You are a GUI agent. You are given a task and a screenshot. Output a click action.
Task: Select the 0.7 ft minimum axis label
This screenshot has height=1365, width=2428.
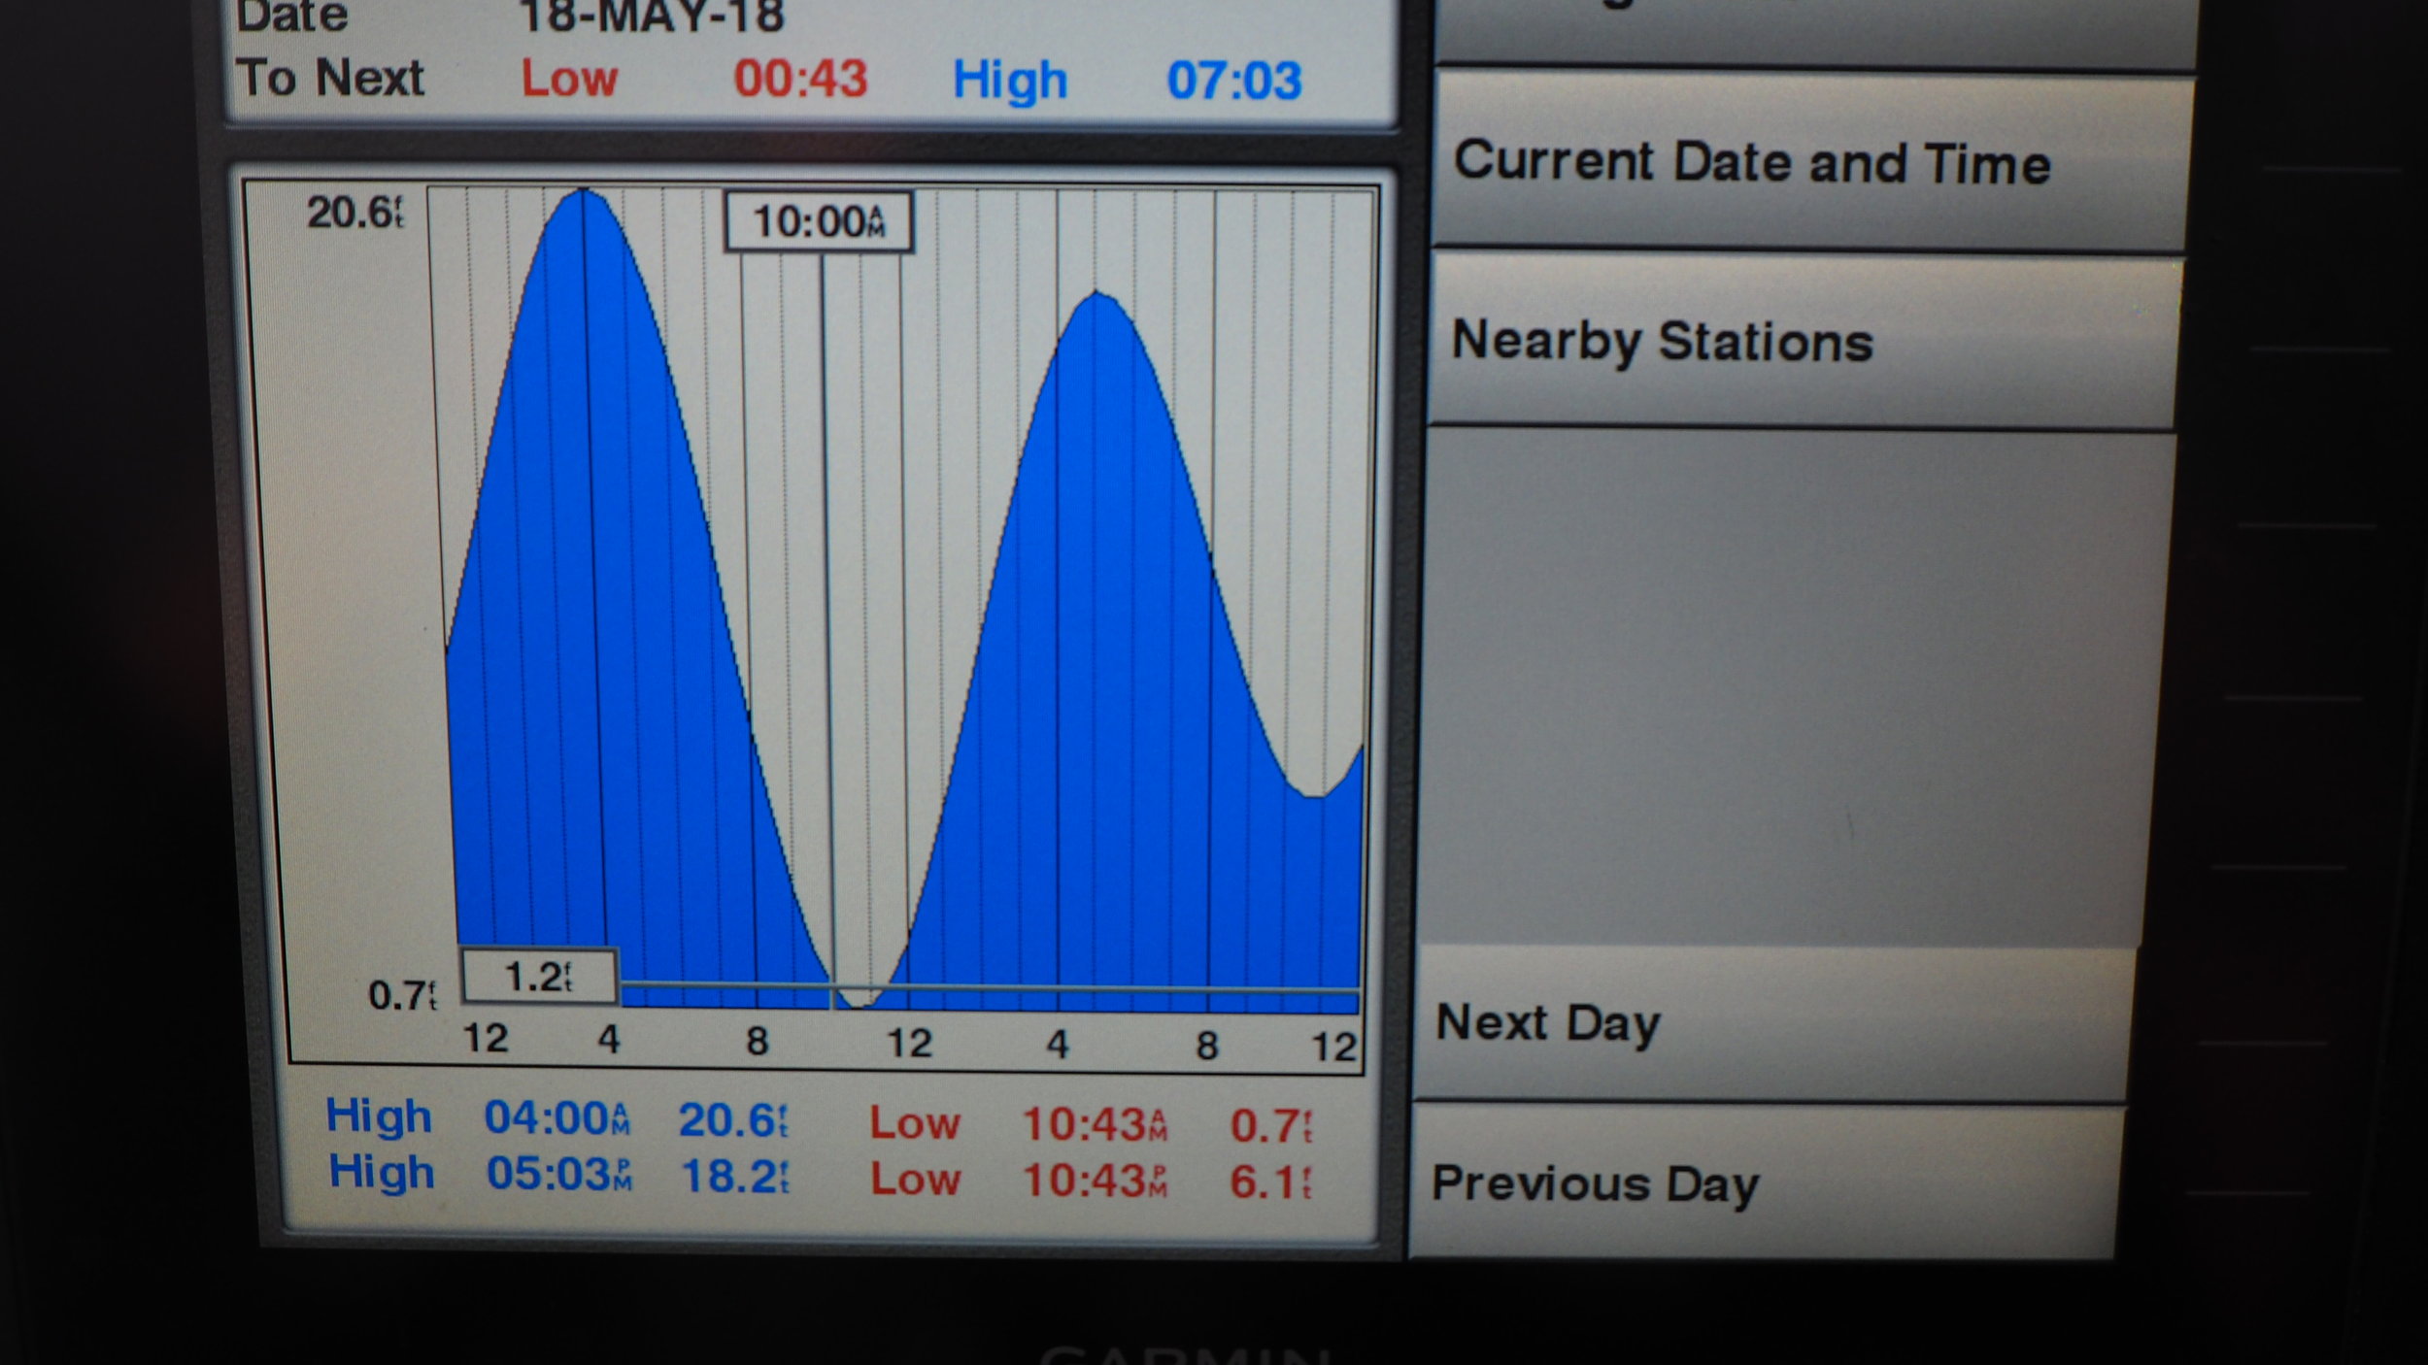tap(402, 995)
